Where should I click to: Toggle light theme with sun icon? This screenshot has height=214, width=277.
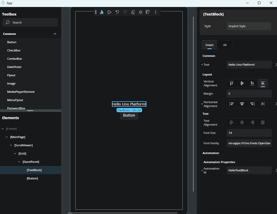coord(140,12)
